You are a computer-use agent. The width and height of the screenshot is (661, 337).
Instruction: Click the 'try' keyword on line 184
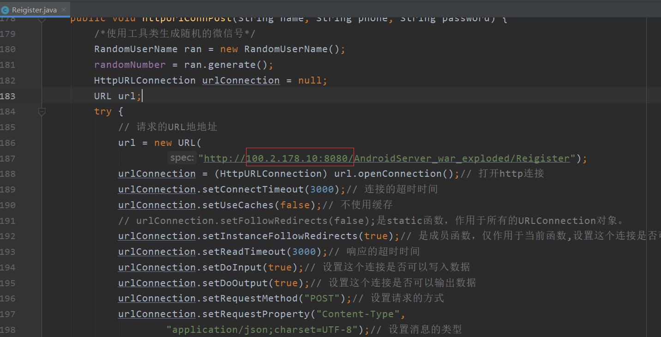tap(103, 111)
